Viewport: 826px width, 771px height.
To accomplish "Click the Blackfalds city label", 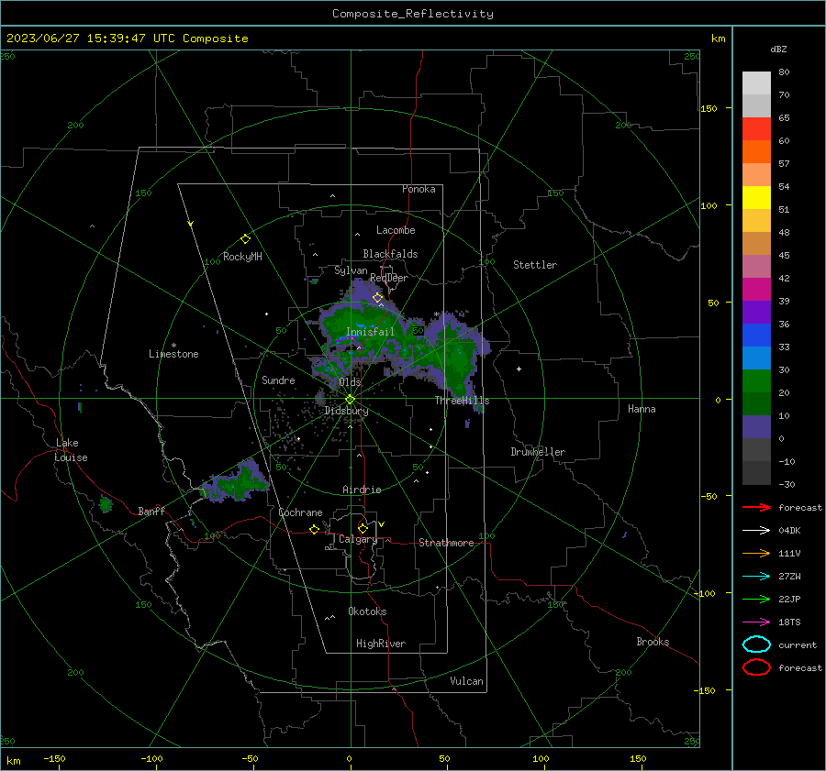I will tap(390, 254).
